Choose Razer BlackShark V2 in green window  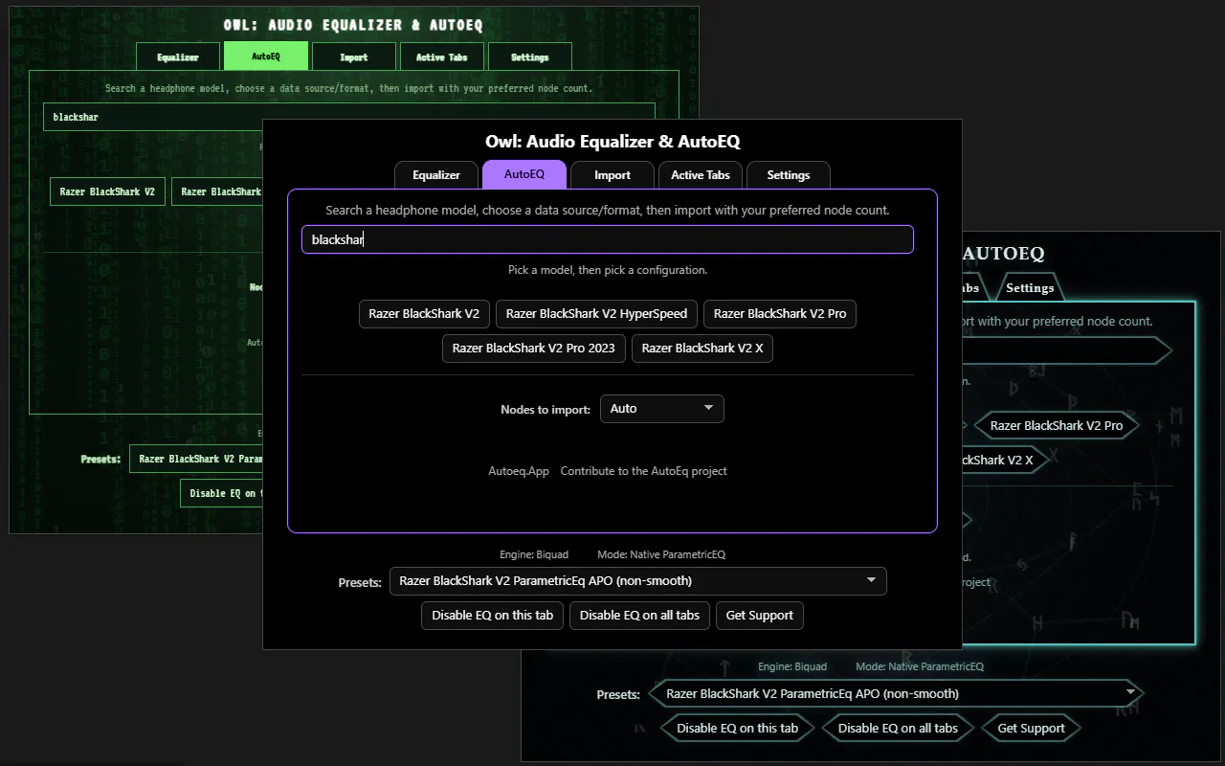coord(107,191)
